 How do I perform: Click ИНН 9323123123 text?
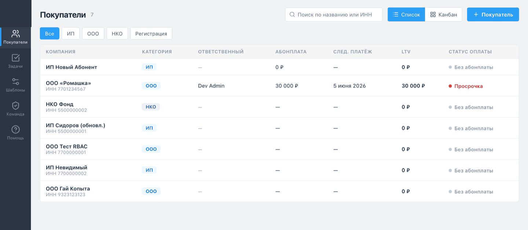pyautogui.click(x=66, y=194)
